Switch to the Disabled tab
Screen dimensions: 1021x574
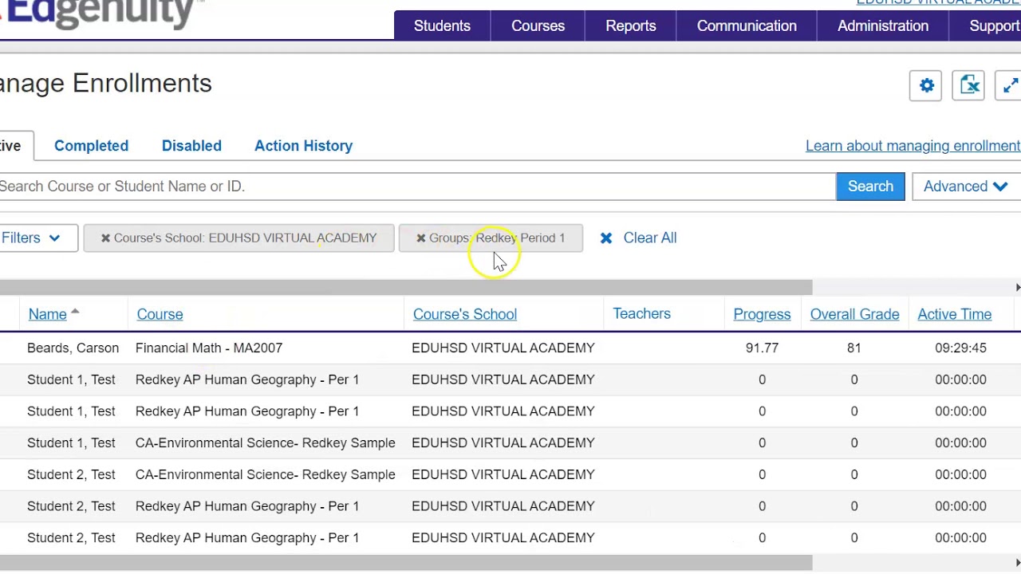(191, 146)
